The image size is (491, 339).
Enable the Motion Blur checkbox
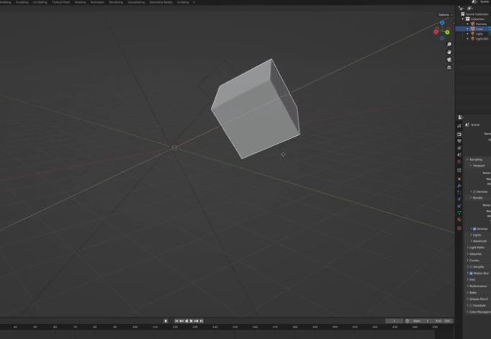(472, 274)
